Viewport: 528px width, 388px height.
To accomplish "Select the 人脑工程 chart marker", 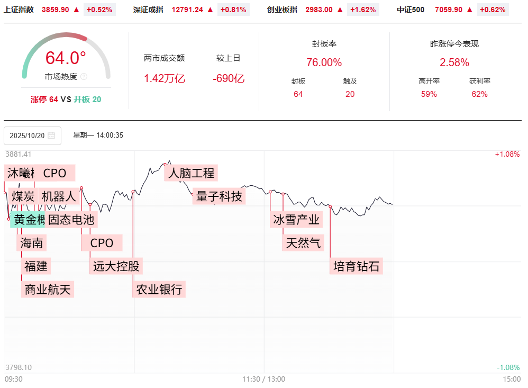I will coord(191,173).
